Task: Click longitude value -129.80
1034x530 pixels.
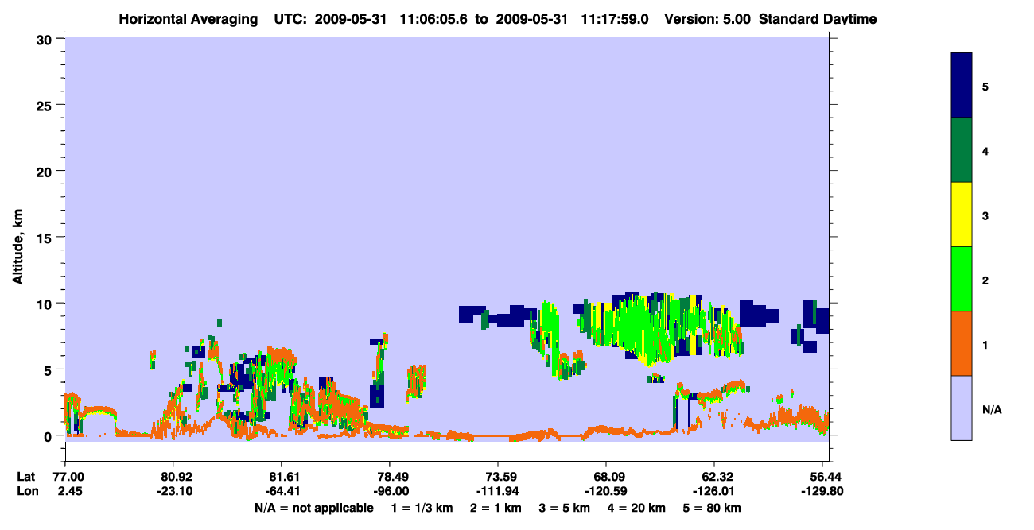Action: (x=822, y=491)
